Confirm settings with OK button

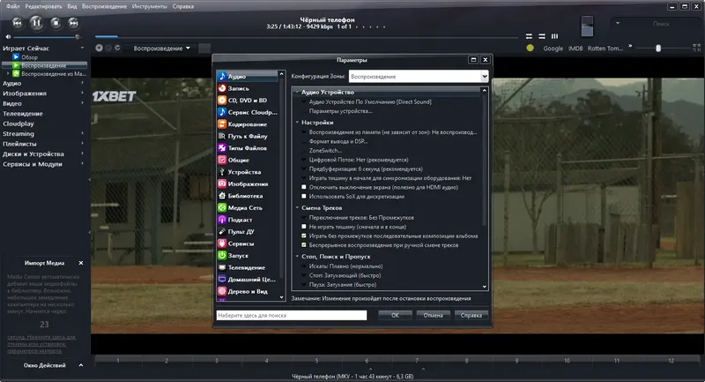(395, 316)
